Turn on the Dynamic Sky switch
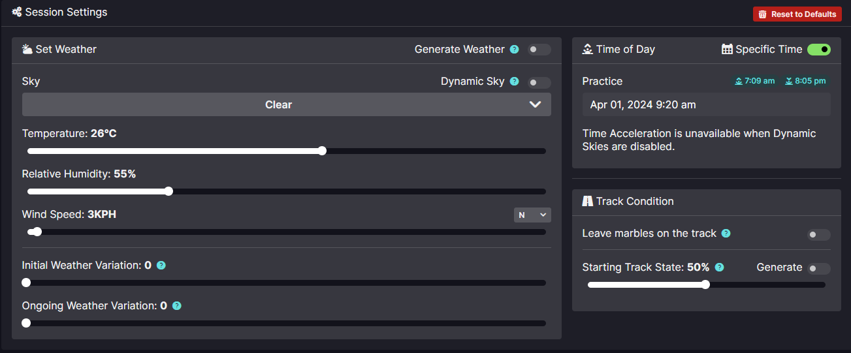The height and width of the screenshot is (353, 851). point(539,82)
